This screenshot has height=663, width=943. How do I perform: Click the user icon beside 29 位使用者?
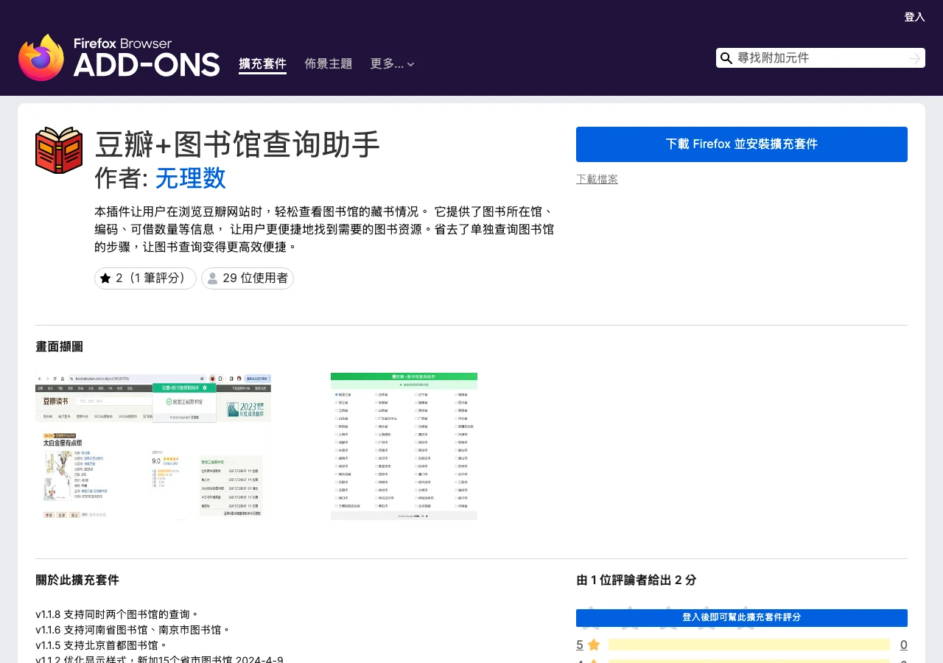click(x=212, y=278)
